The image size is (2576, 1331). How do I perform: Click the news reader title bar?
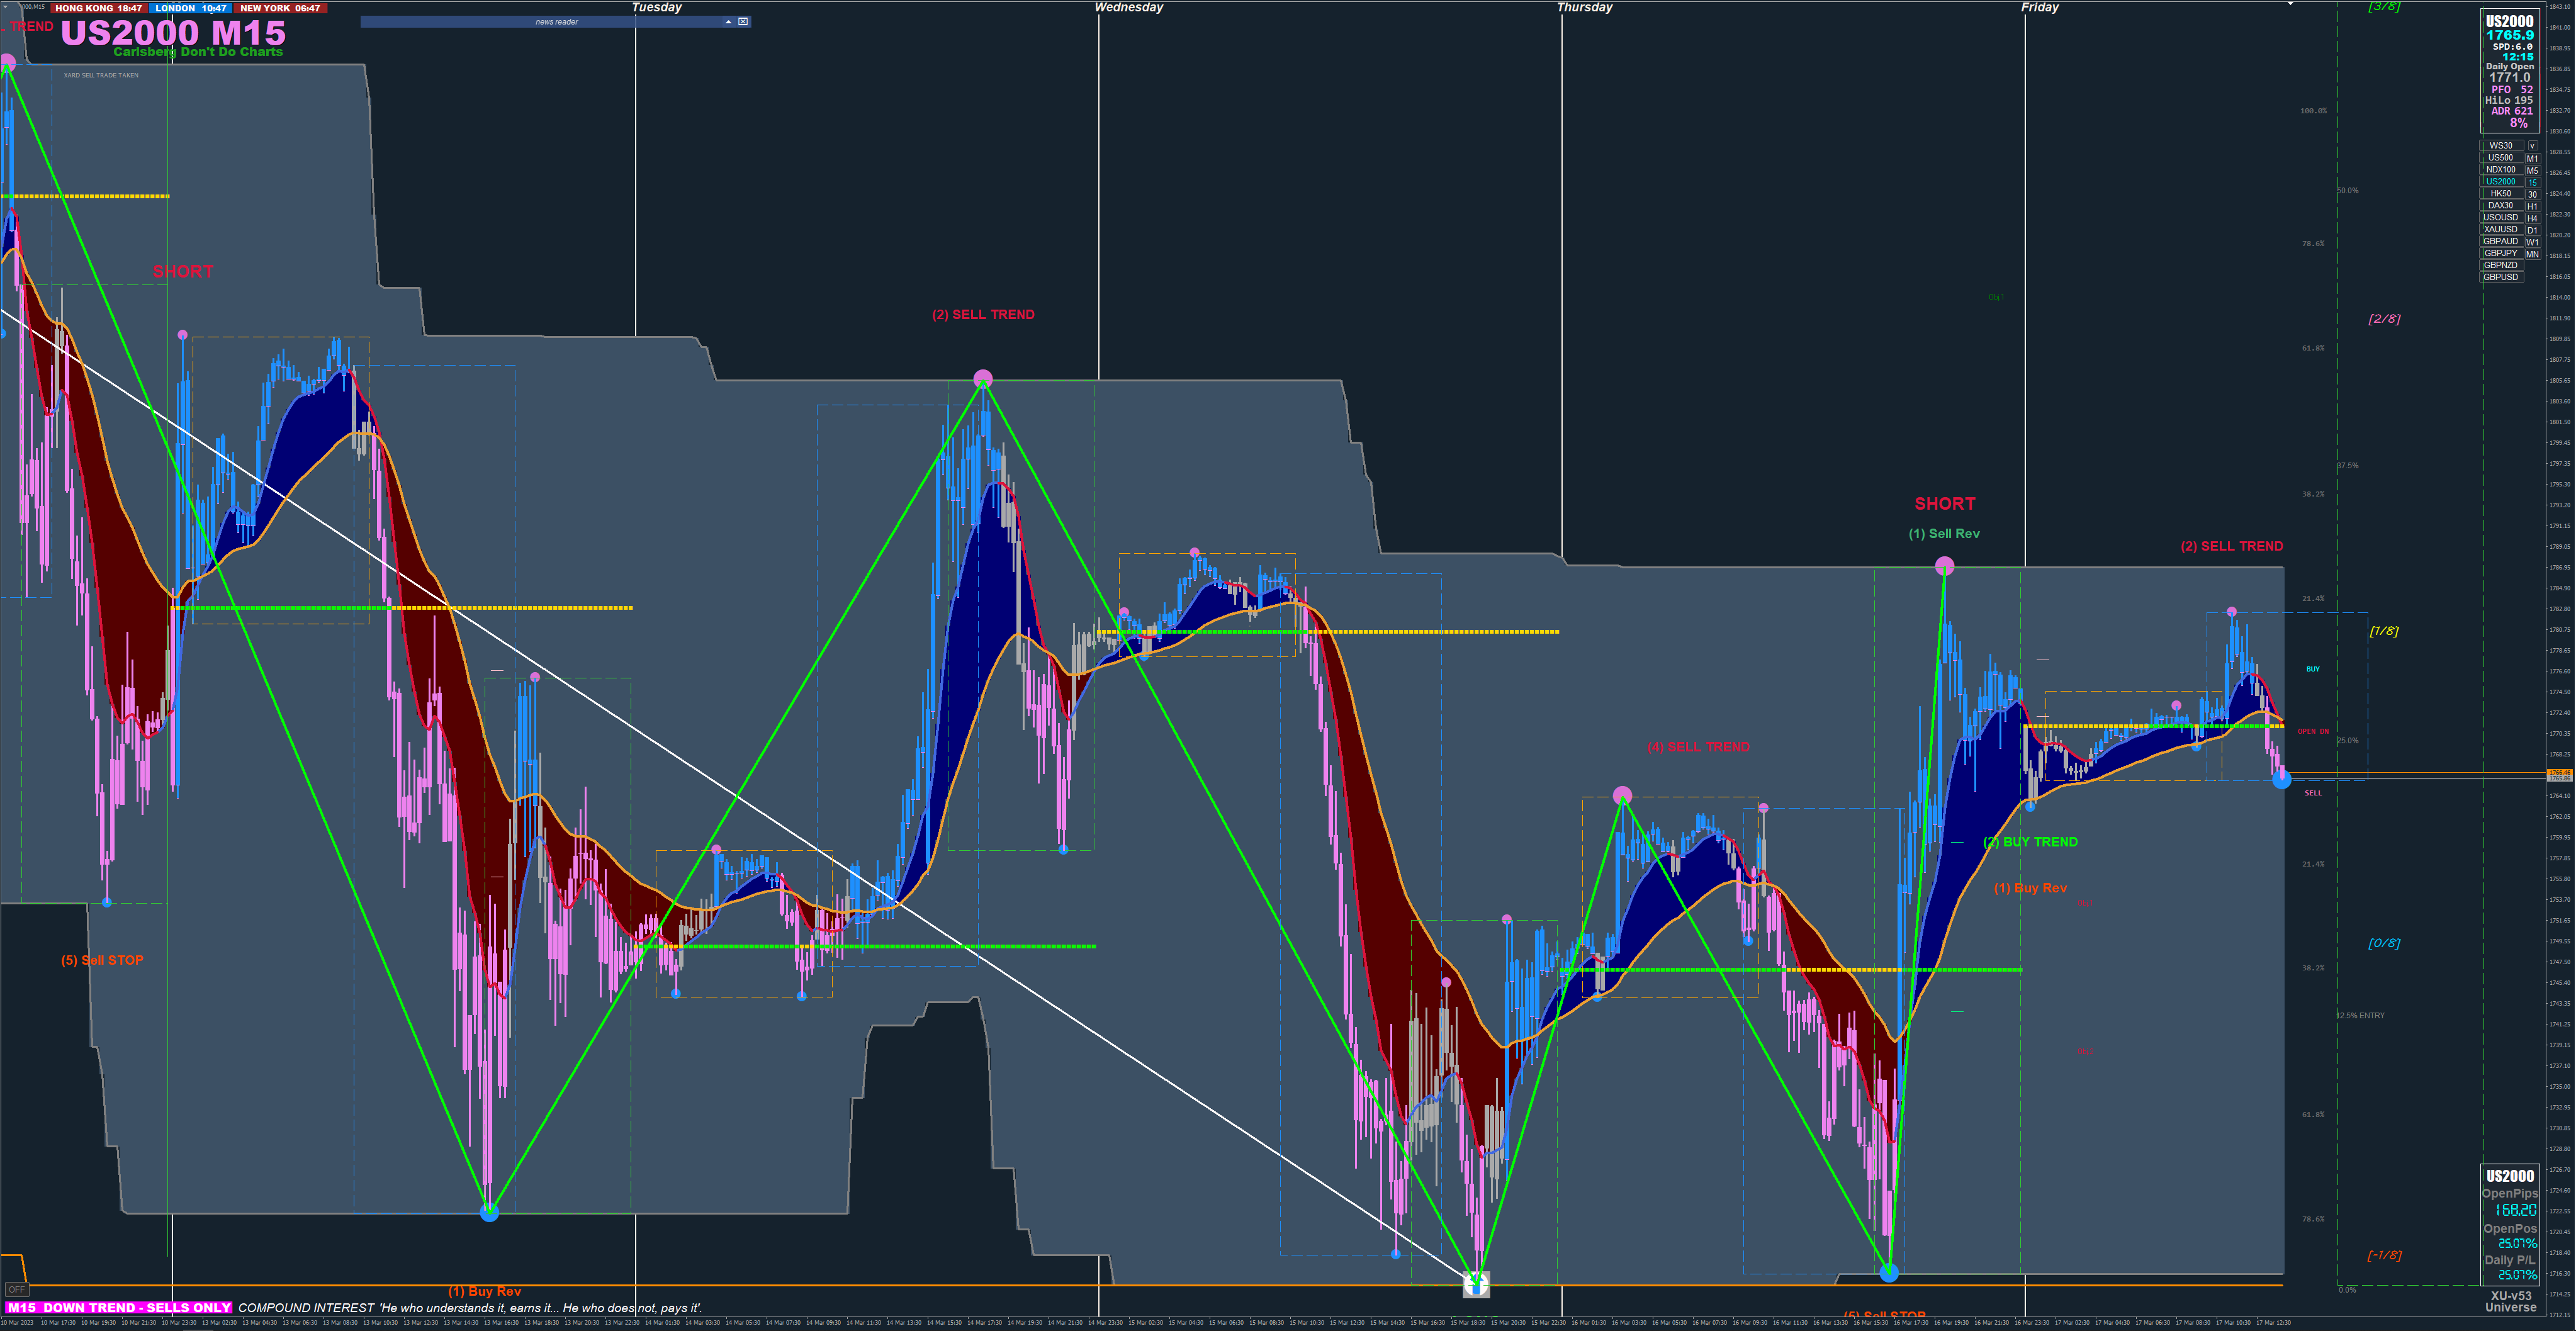556,22
